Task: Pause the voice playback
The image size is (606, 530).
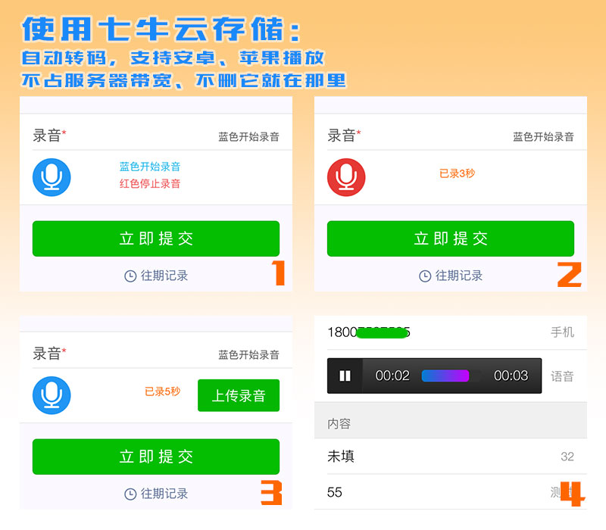Action: coord(345,376)
